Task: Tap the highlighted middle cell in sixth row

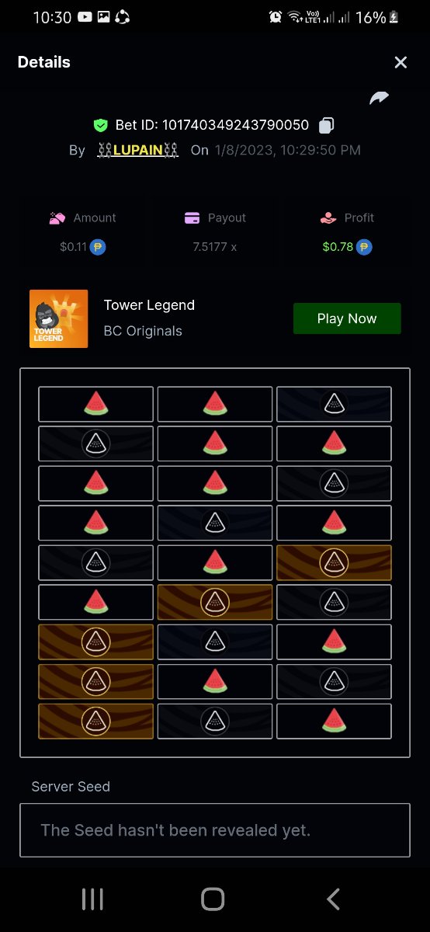Action: pyautogui.click(x=215, y=602)
